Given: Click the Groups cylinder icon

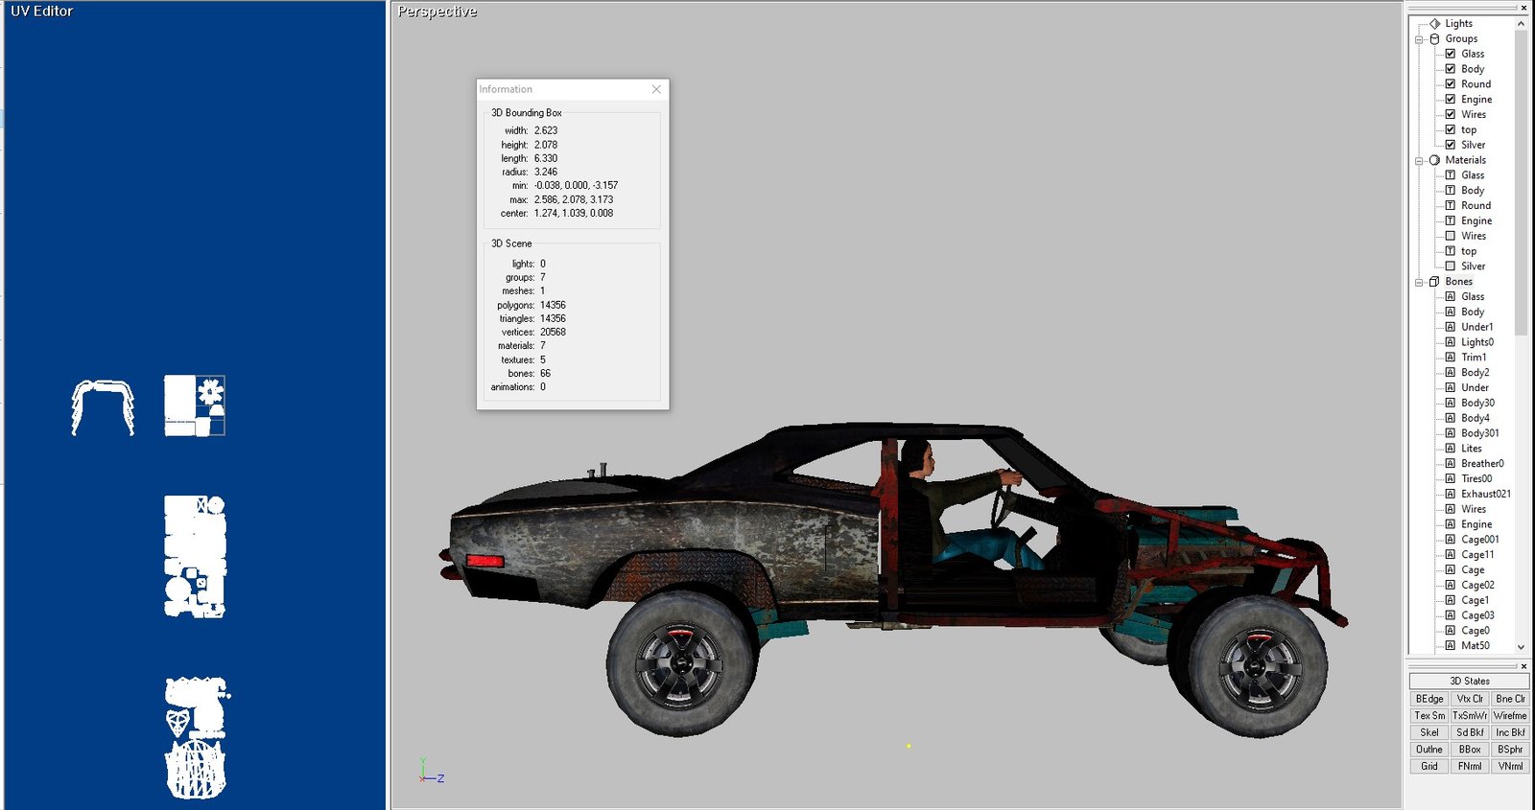Looking at the screenshot, I should (x=1435, y=38).
